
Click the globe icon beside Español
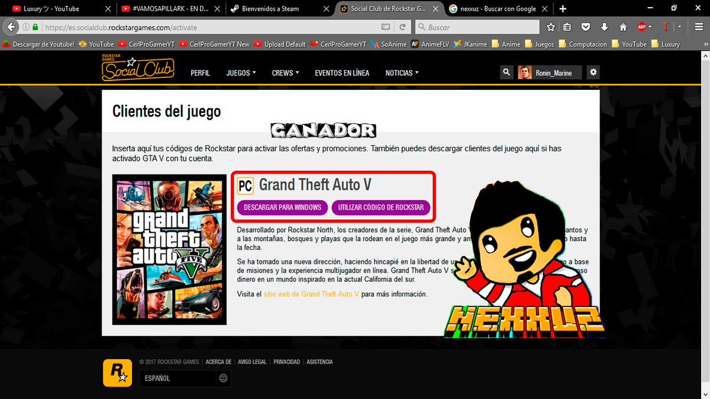pos(223,378)
